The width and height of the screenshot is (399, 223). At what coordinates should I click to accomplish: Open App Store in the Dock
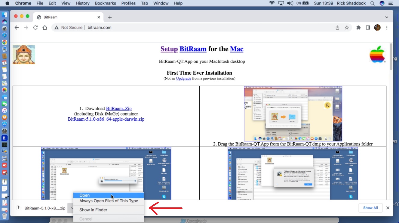(5, 124)
